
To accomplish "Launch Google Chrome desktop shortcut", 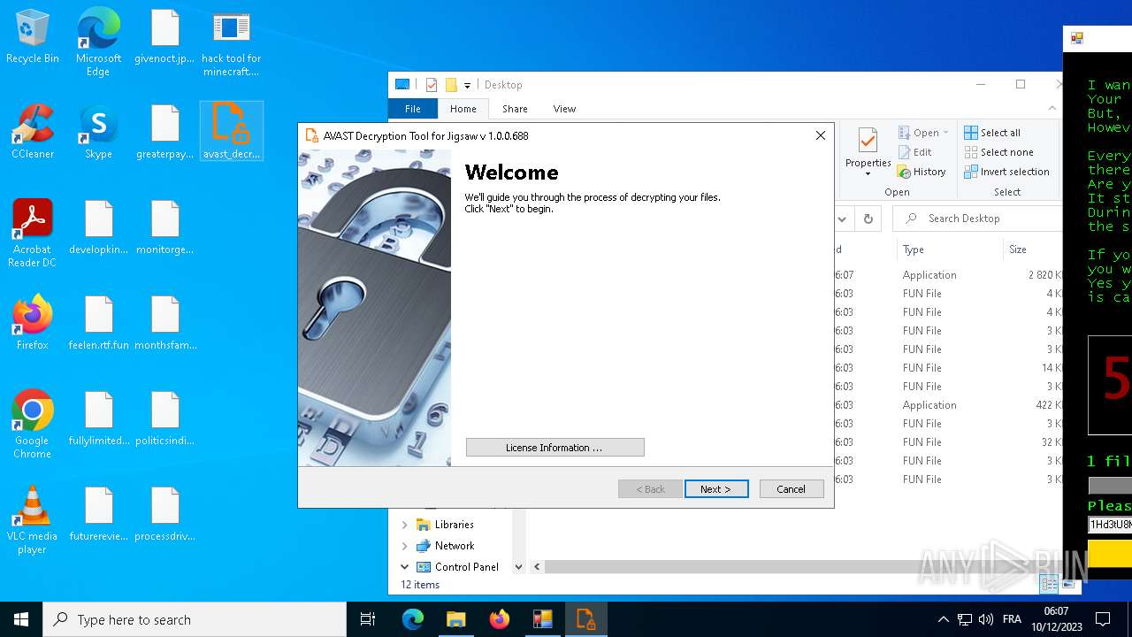I will coord(33,424).
